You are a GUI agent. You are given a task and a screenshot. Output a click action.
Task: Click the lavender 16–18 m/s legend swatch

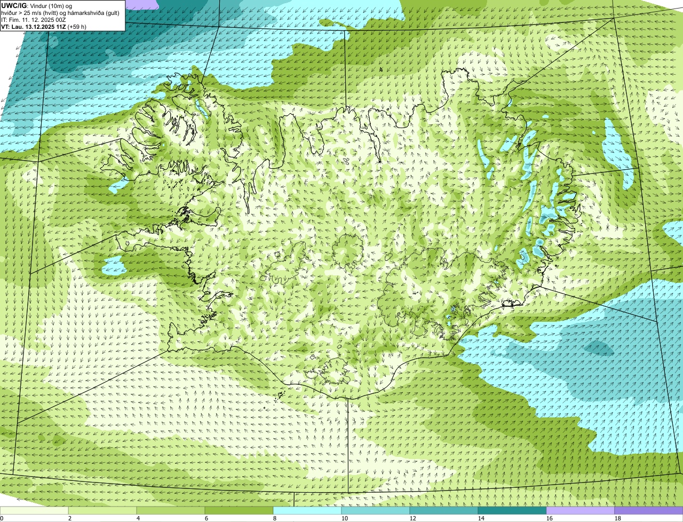(x=581, y=511)
